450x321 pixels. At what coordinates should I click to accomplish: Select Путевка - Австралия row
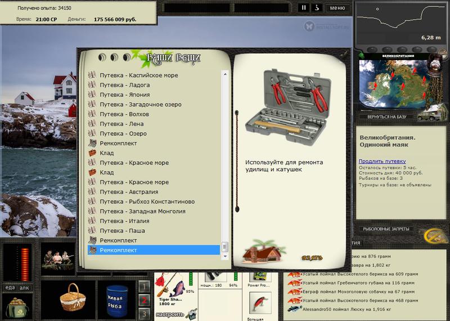coord(154,192)
